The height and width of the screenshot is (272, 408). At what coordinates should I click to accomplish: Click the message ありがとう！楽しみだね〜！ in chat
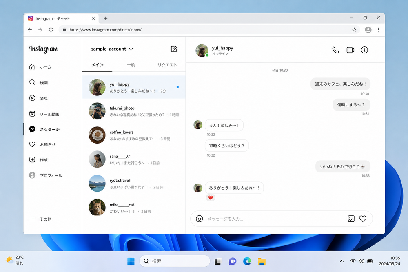[234, 188]
